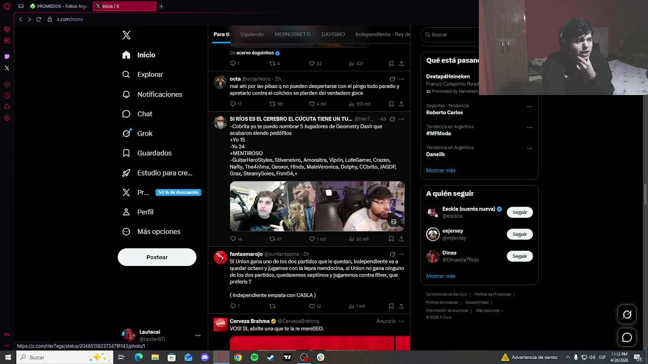
Task: Open more options for Danelik trend
Action: click(x=530, y=148)
